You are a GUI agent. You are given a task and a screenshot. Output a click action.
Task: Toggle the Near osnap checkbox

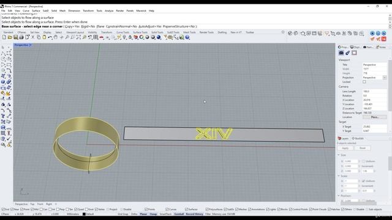pos(12,209)
